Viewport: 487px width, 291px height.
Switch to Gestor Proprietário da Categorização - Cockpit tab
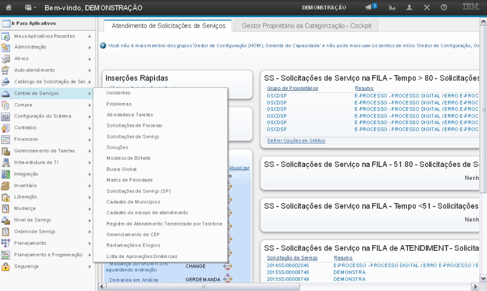303,26
